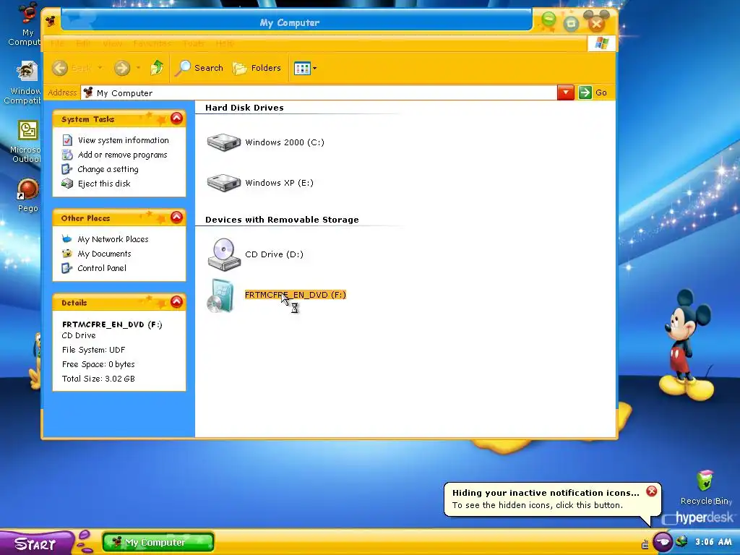740x555 pixels.
Task: Click the Hard Disk Drives group header
Action: [244, 108]
